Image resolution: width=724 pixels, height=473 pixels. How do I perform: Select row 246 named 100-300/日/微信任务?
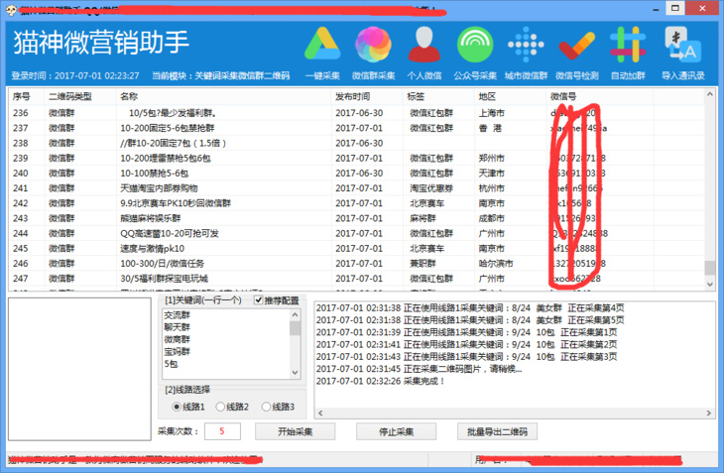click(x=356, y=264)
